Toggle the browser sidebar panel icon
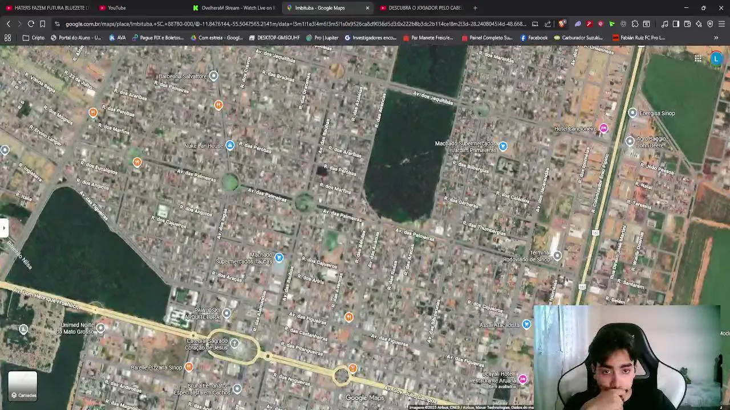The width and height of the screenshot is (730, 410). 676,24
